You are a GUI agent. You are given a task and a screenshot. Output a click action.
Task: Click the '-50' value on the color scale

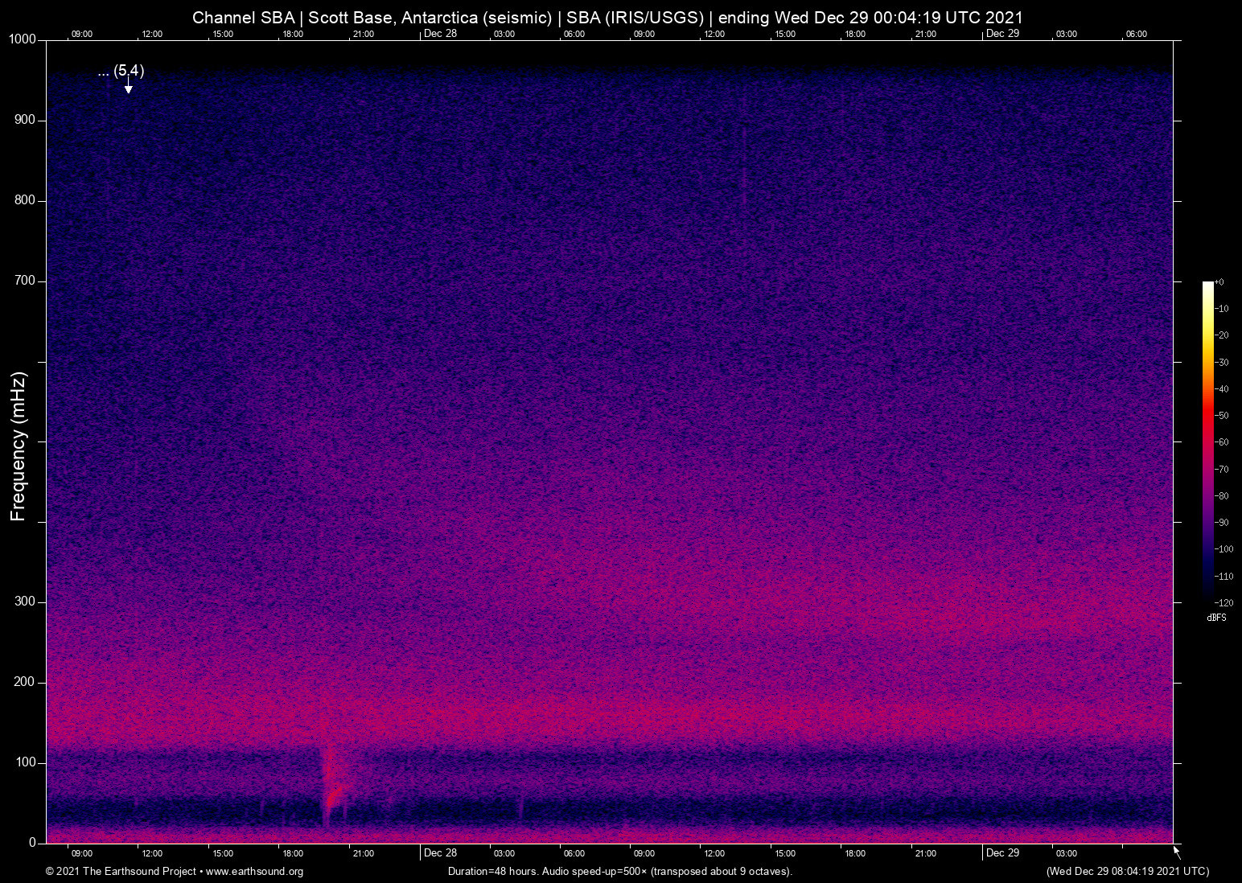coord(1222,416)
